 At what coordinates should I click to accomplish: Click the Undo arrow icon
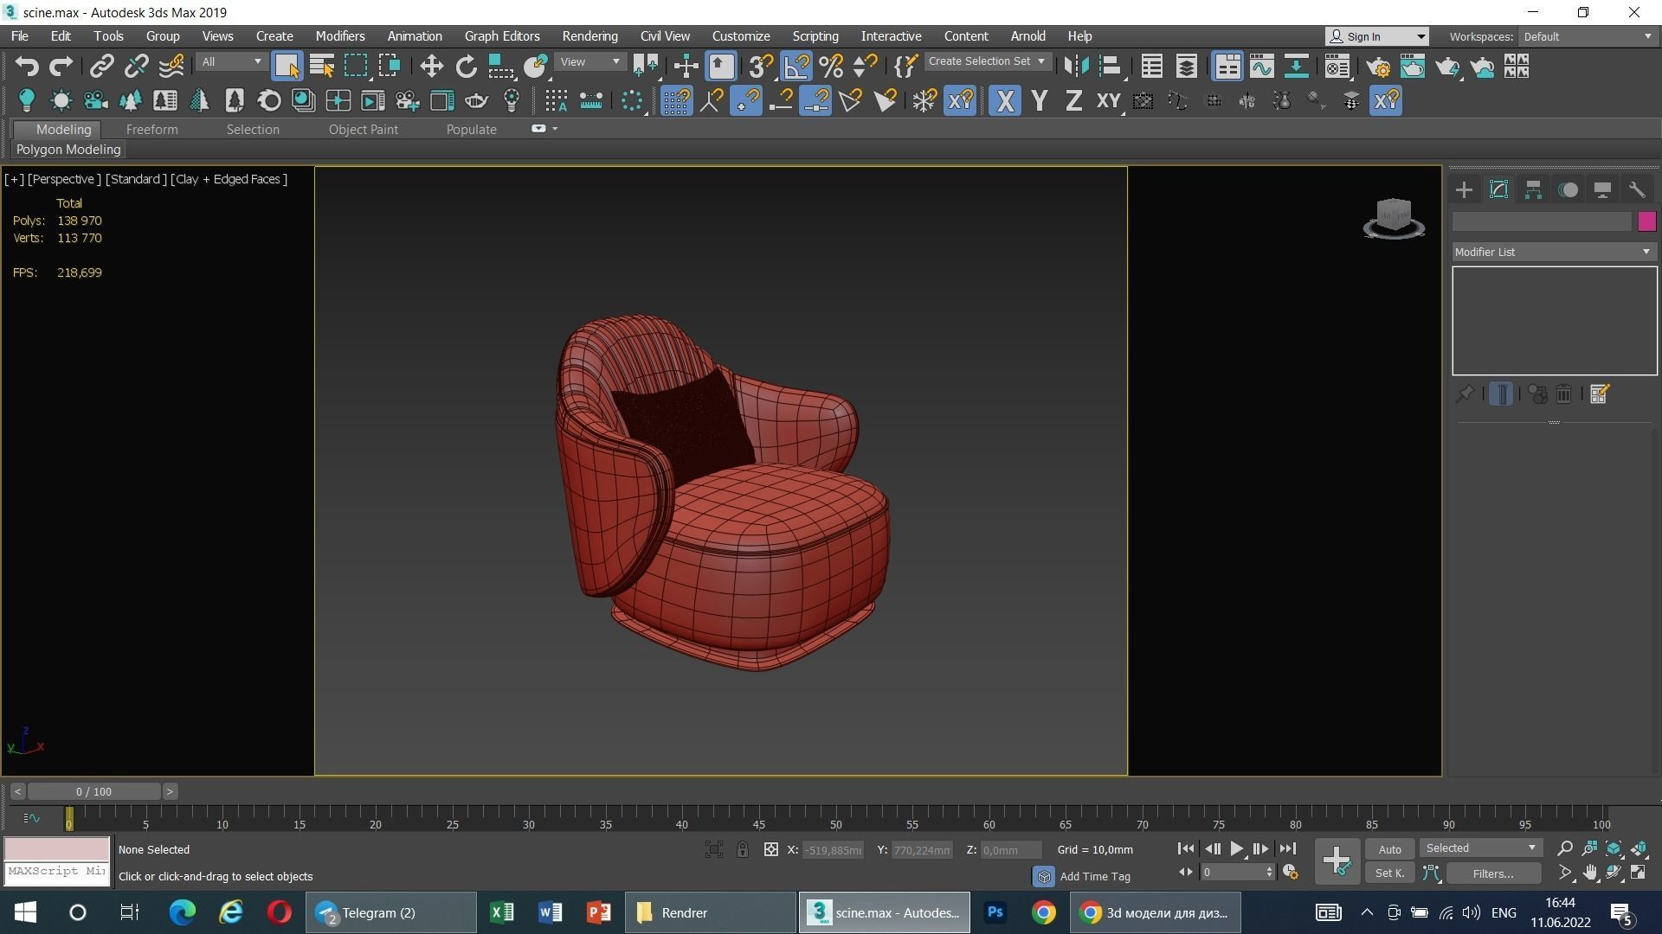[27, 67]
